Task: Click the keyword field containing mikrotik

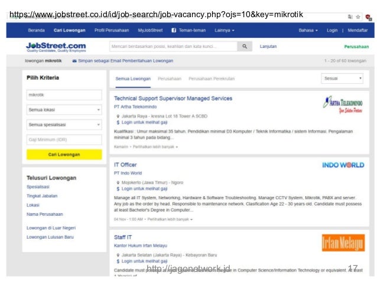Action: (x=64, y=95)
